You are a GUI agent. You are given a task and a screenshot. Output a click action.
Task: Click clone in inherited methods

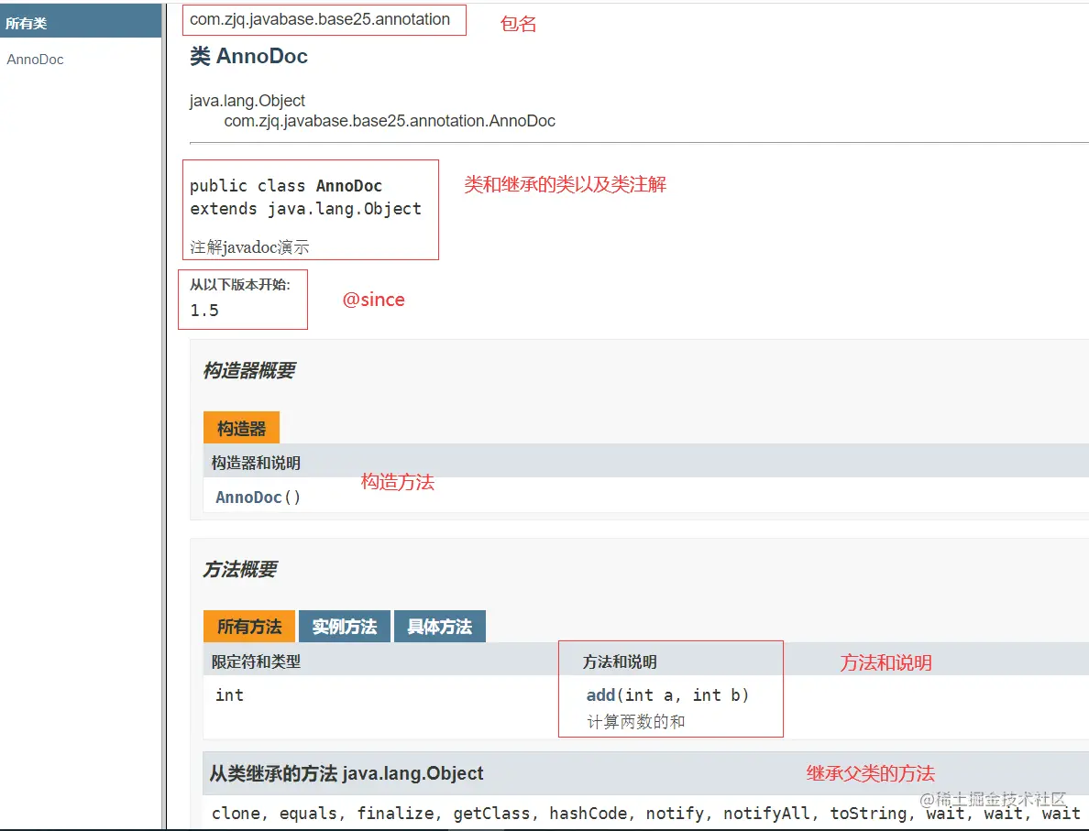[236, 813]
